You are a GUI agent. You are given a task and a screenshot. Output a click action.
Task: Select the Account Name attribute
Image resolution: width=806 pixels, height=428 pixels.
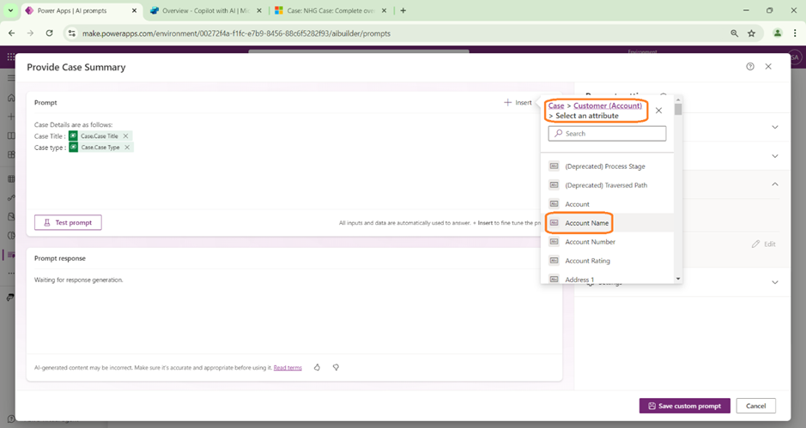587,223
